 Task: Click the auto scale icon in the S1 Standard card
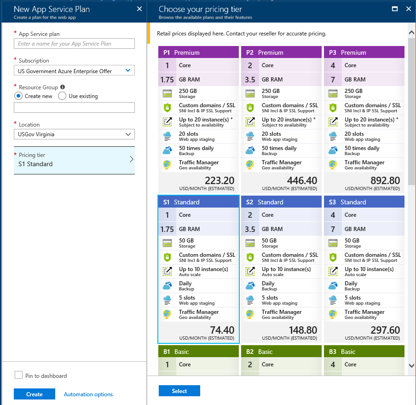coord(167,272)
